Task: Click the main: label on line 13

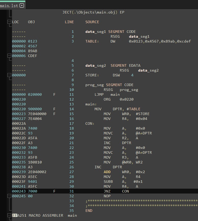Action: click(x=91, y=104)
